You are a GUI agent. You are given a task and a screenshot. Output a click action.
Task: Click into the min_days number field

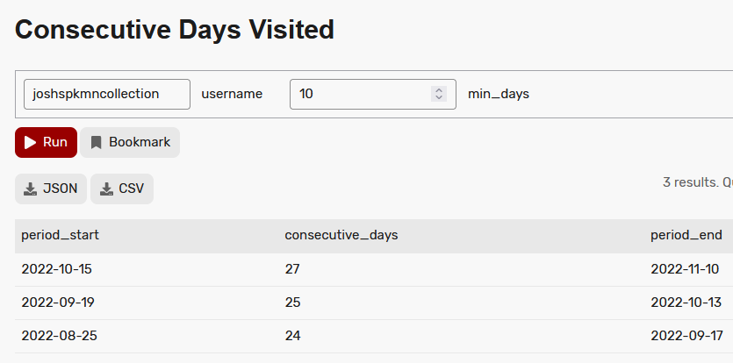360,94
